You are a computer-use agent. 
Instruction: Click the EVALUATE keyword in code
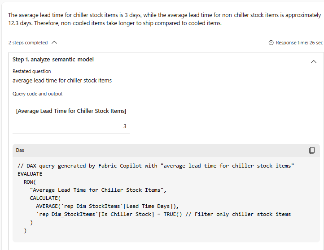[30, 174]
